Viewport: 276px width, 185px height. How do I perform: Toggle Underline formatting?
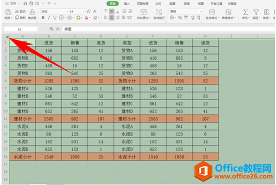tap(55, 17)
